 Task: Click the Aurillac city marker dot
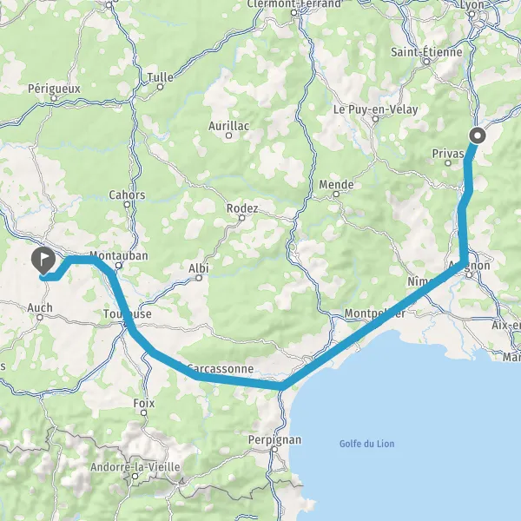point(228,135)
